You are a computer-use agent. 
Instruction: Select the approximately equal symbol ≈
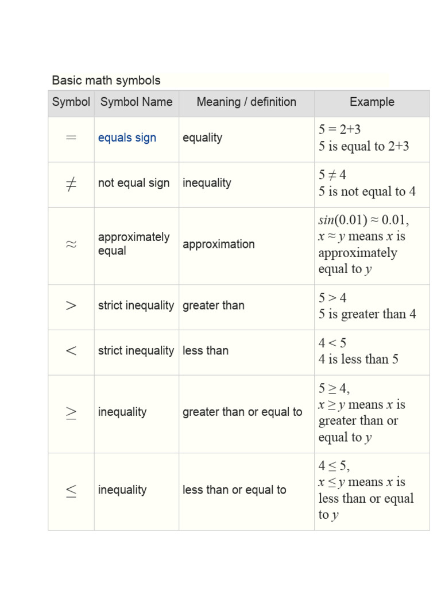pyautogui.click(x=71, y=244)
